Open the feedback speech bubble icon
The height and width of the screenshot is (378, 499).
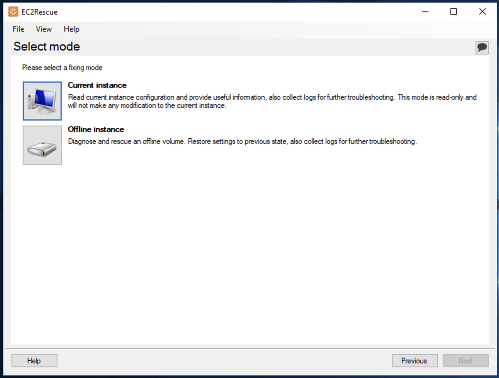482,47
